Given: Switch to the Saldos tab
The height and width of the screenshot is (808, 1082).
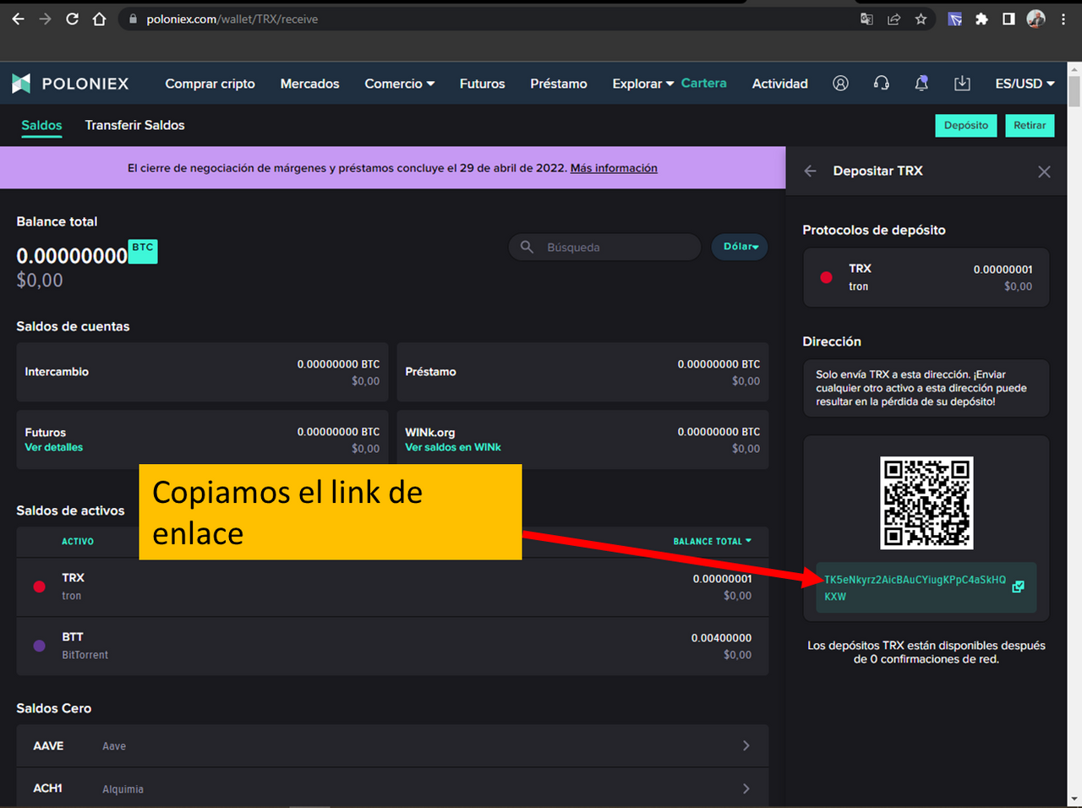Looking at the screenshot, I should point(41,125).
